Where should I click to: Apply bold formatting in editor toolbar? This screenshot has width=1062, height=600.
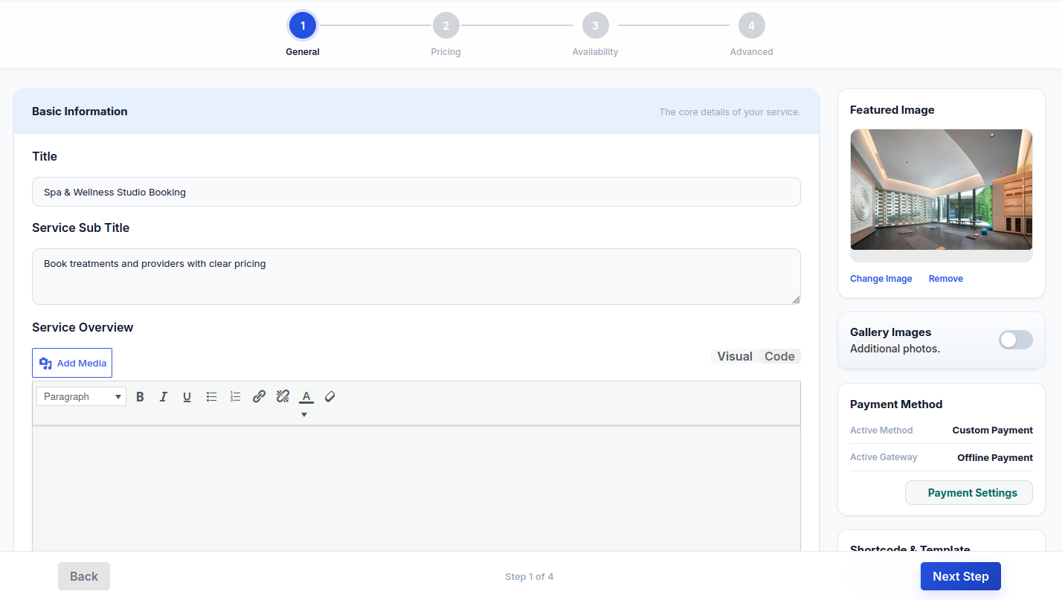[140, 397]
